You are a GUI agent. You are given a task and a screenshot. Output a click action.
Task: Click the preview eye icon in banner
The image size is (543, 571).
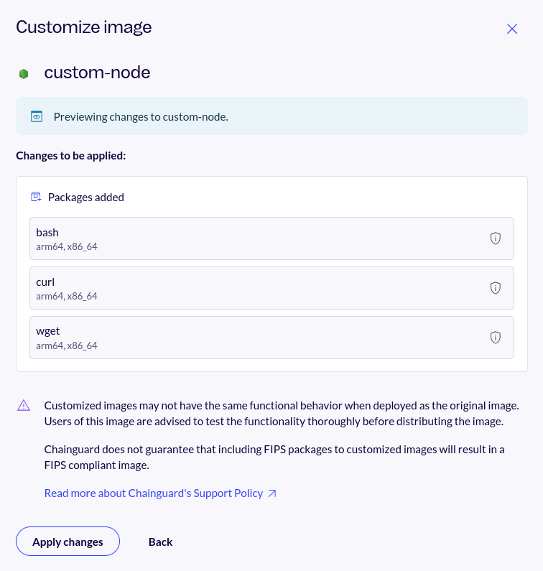click(37, 116)
